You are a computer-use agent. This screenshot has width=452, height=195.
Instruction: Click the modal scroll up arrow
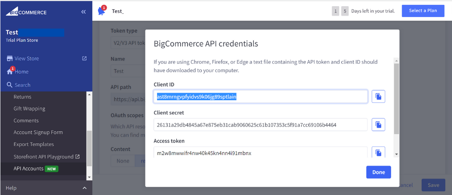click(396, 61)
